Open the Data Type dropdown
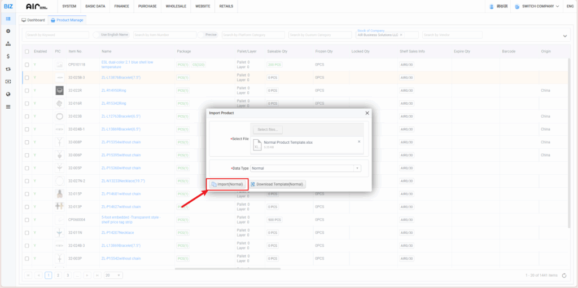578x288 pixels. pos(305,168)
